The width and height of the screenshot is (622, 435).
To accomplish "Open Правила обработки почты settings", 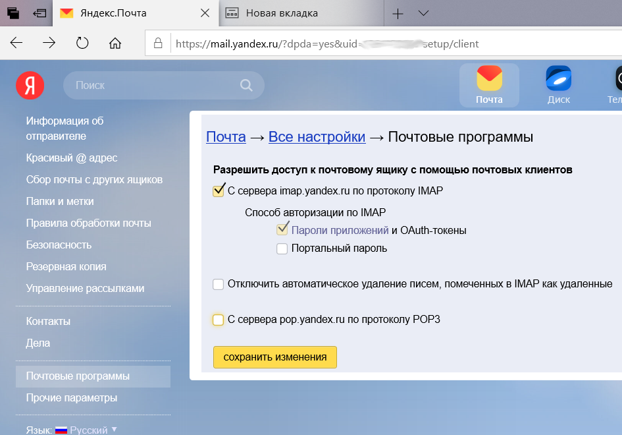I will point(88,223).
